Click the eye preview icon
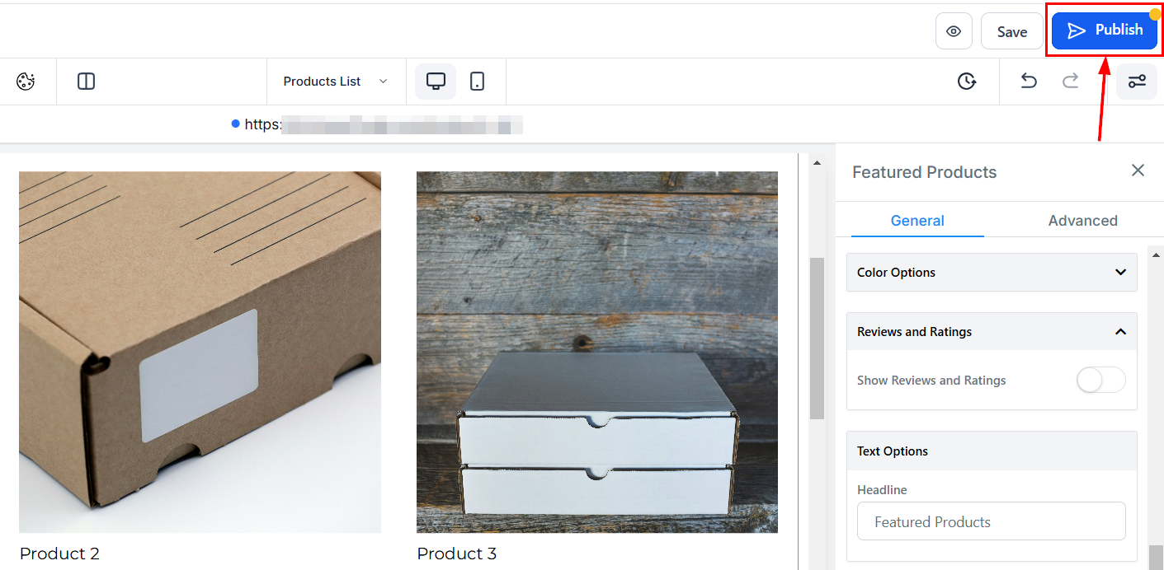 [954, 31]
